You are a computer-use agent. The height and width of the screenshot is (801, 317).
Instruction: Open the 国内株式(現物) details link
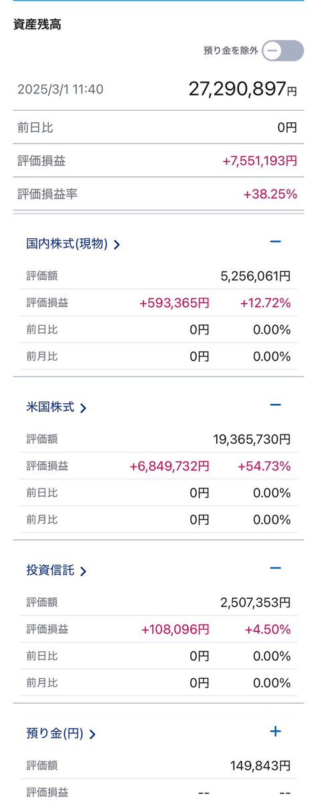pyautogui.click(x=73, y=244)
